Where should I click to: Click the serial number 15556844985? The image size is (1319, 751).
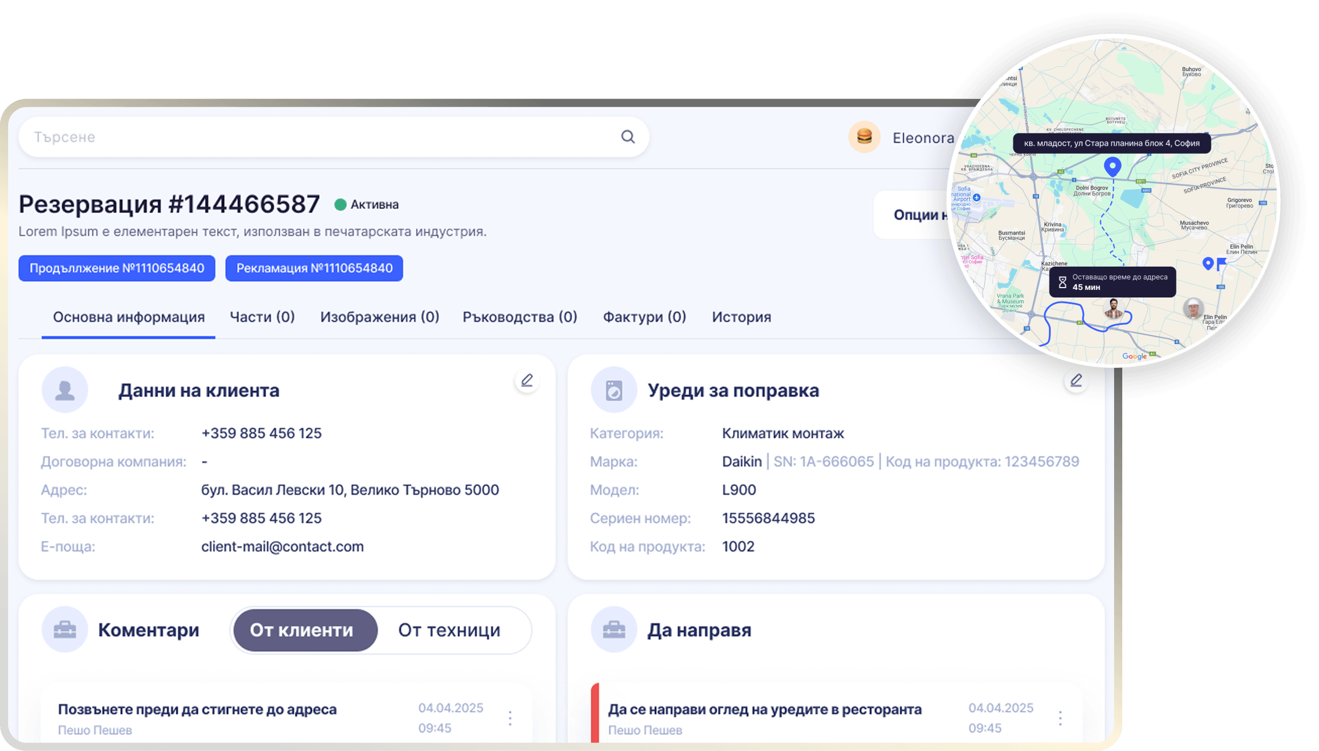(x=768, y=518)
